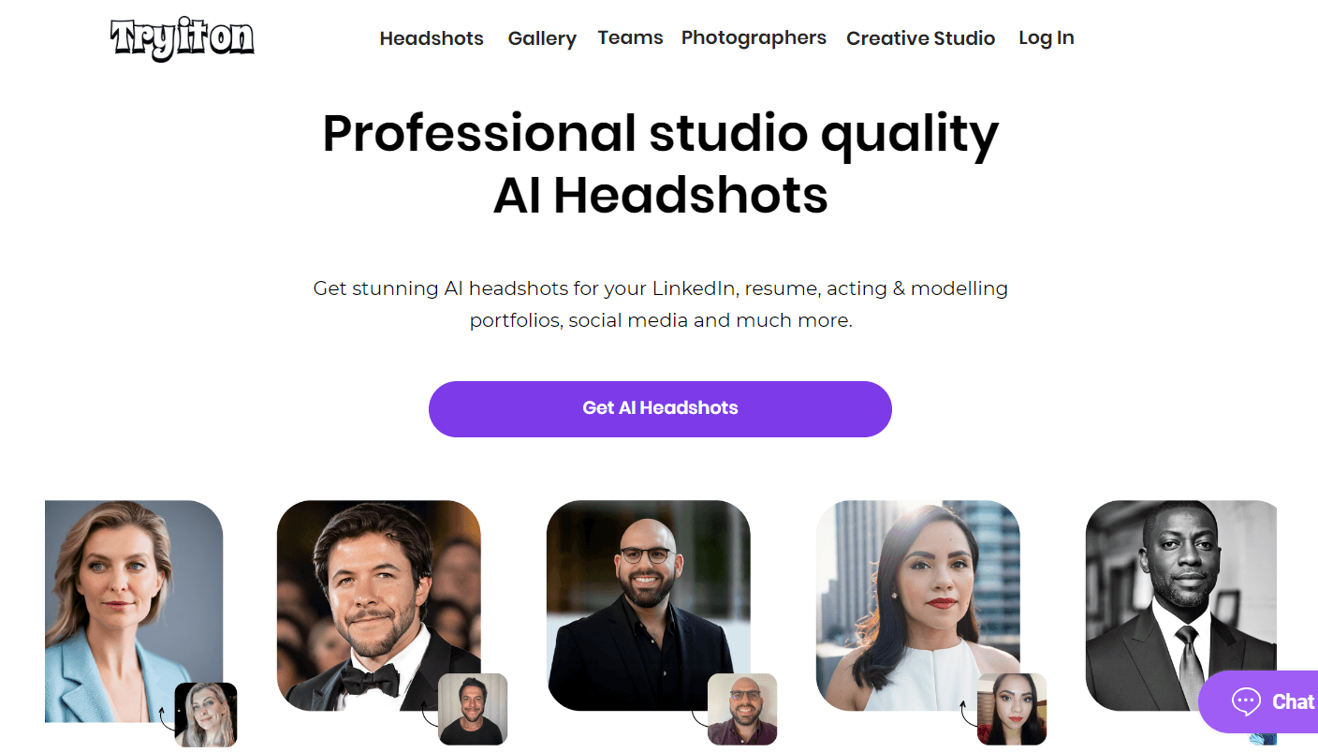1318x752 pixels.
Task: Select Photographers in the navigation bar
Action: 754,37
